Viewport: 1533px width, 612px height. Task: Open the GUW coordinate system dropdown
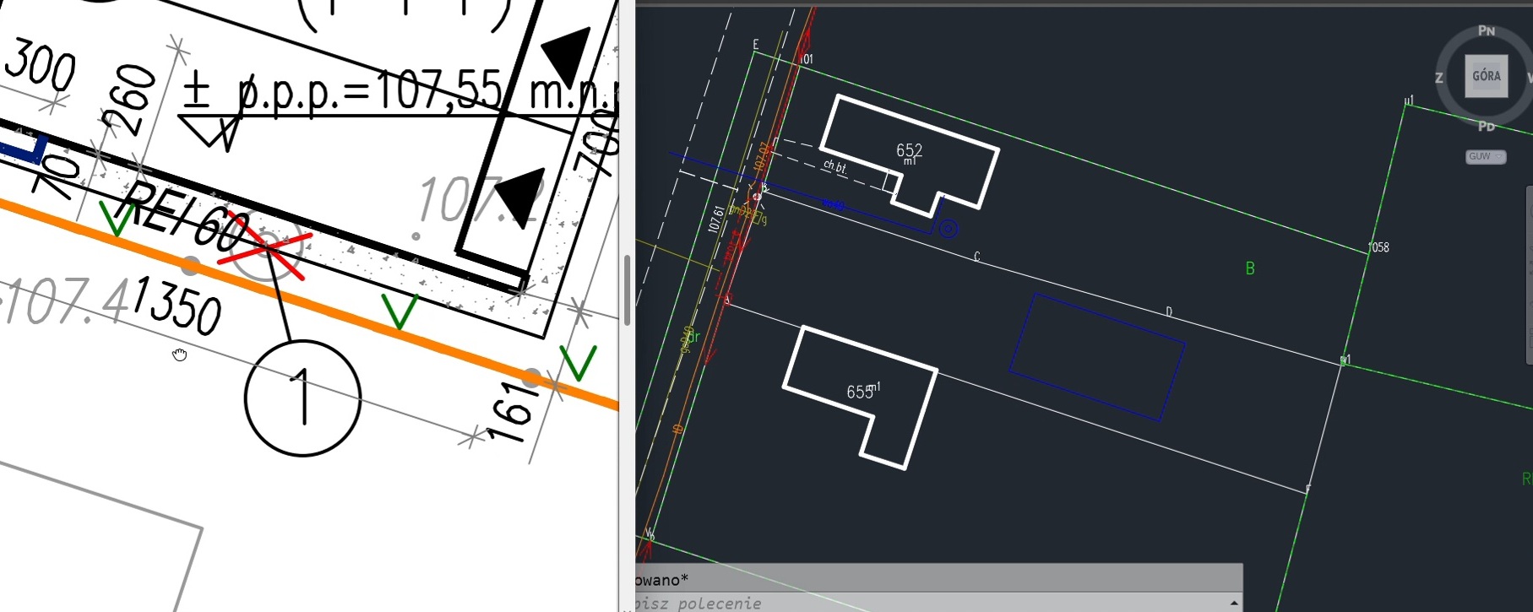[x=1486, y=156]
